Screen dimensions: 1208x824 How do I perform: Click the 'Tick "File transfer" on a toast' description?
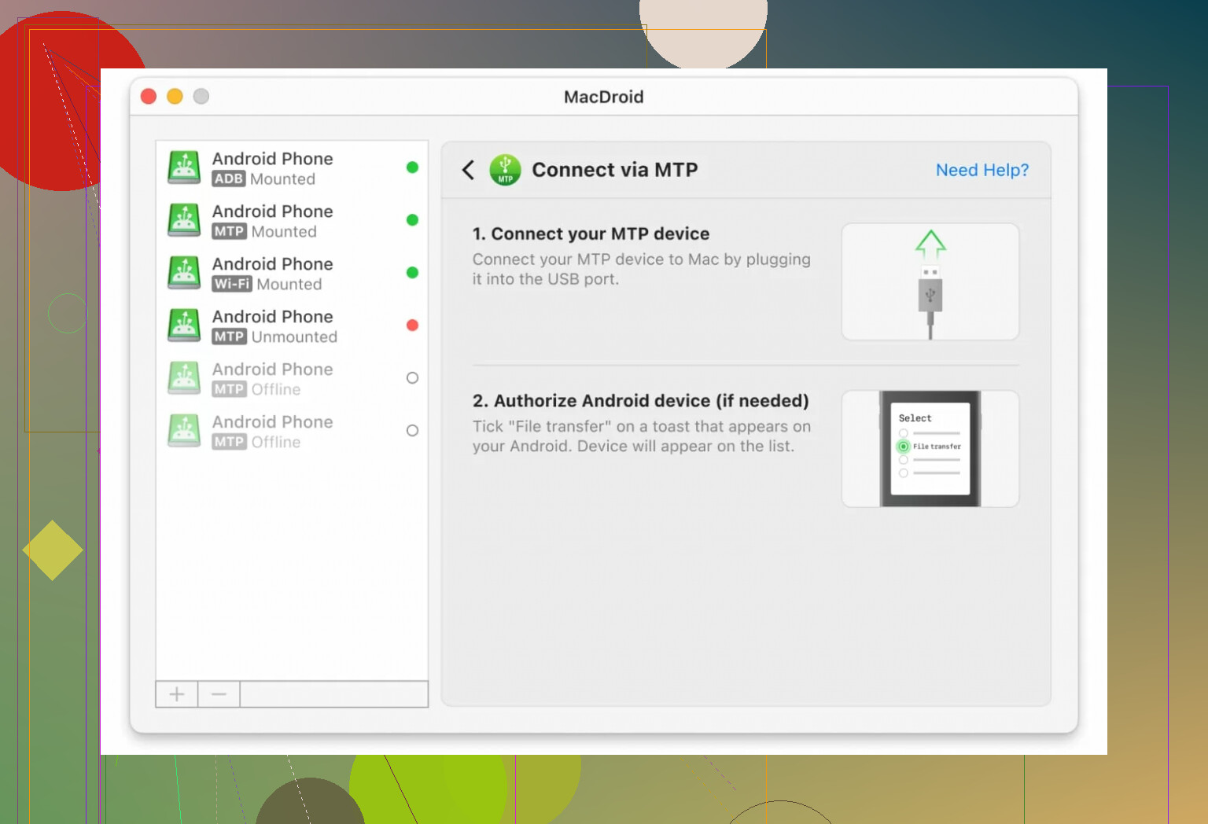click(642, 436)
